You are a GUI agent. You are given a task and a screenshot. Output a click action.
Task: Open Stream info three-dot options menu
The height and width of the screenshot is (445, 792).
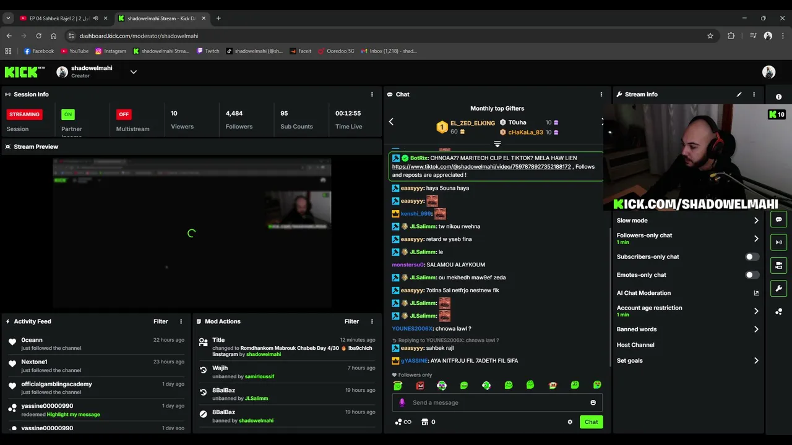tap(754, 95)
